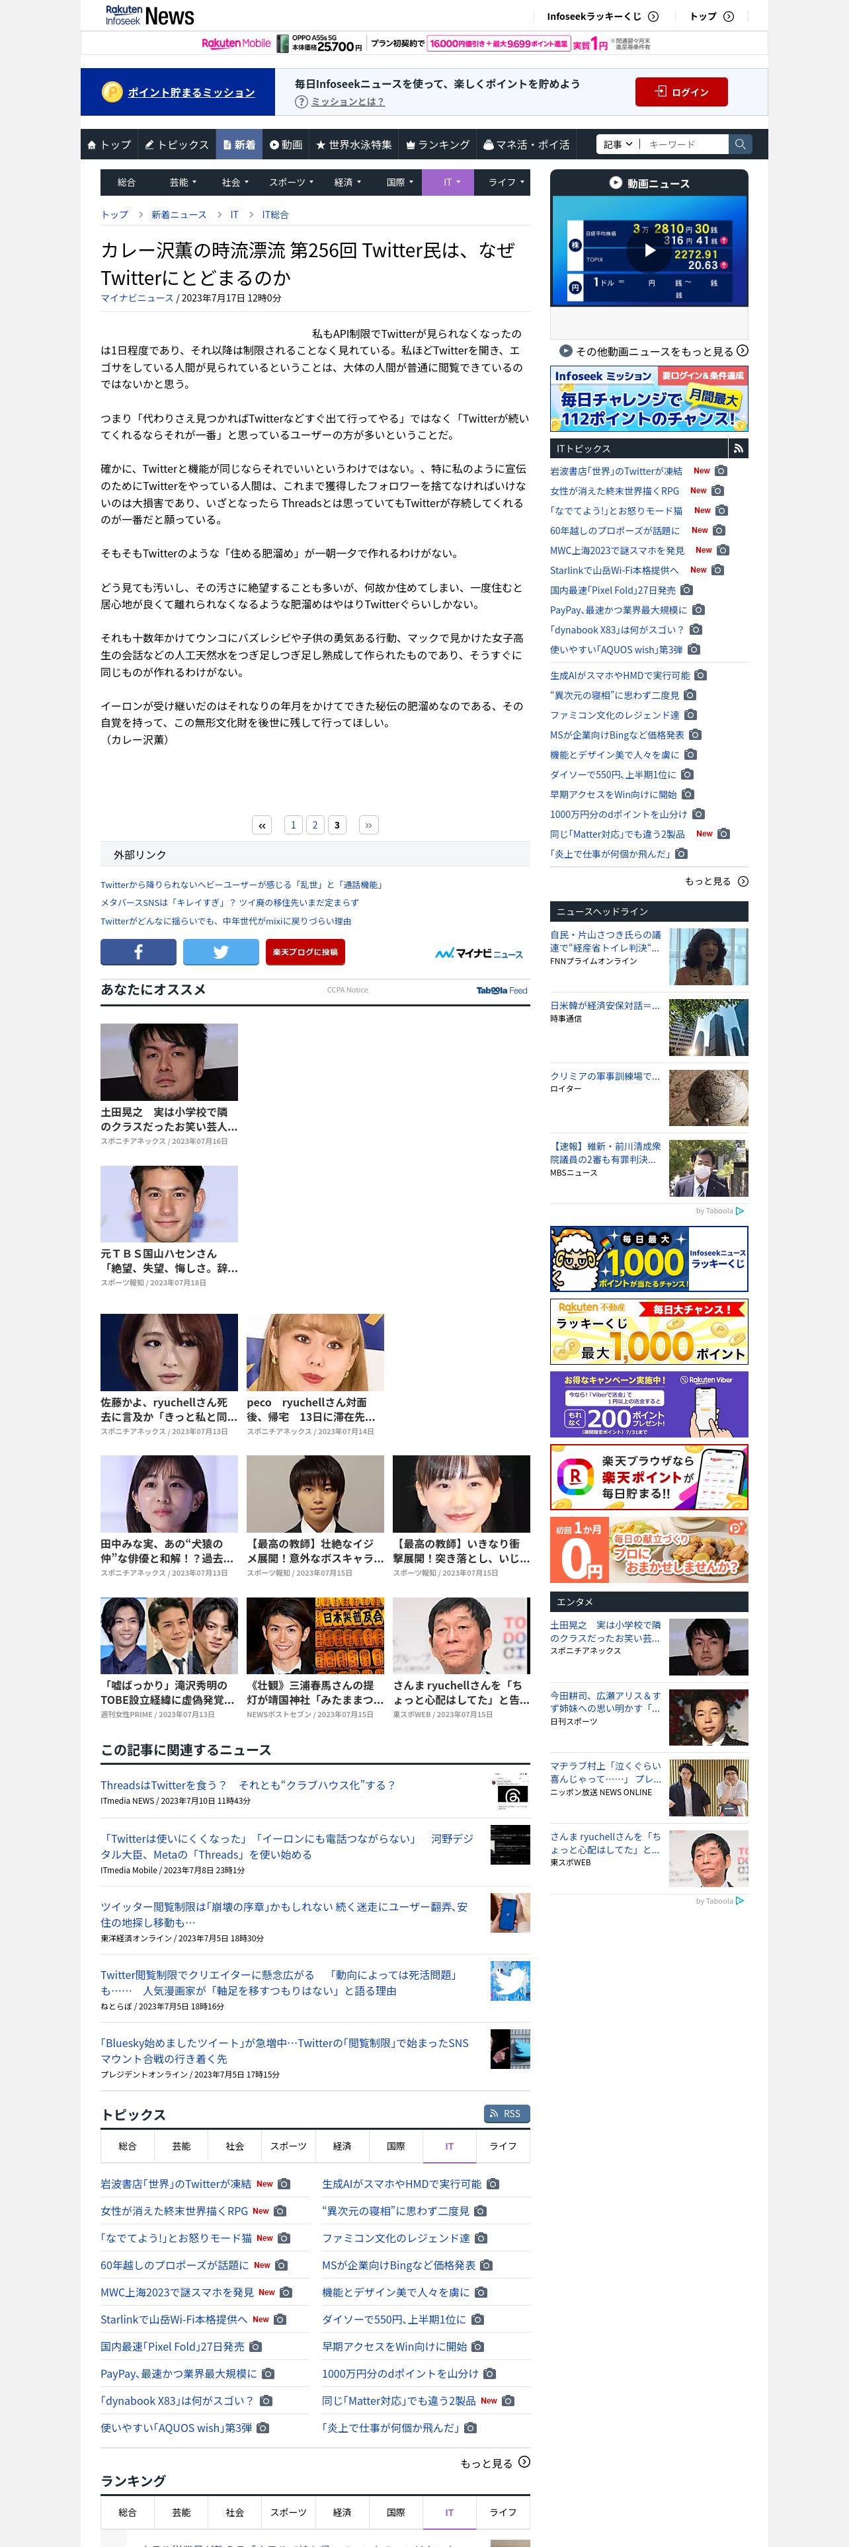Click the 楽天ブログに投稿 button
The image size is (849, 2547).
[304, 951]
